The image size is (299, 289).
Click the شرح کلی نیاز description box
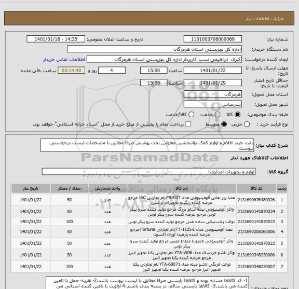click(147, 145)
